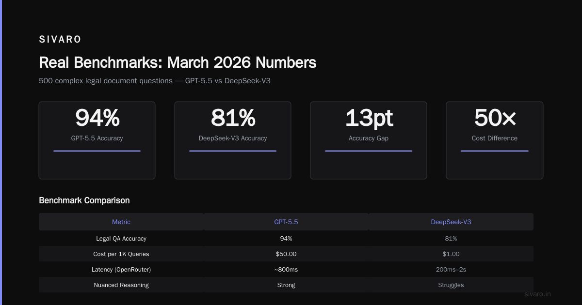Click the 94% cell in Legal QA Accuracy row

pos(286,238)
